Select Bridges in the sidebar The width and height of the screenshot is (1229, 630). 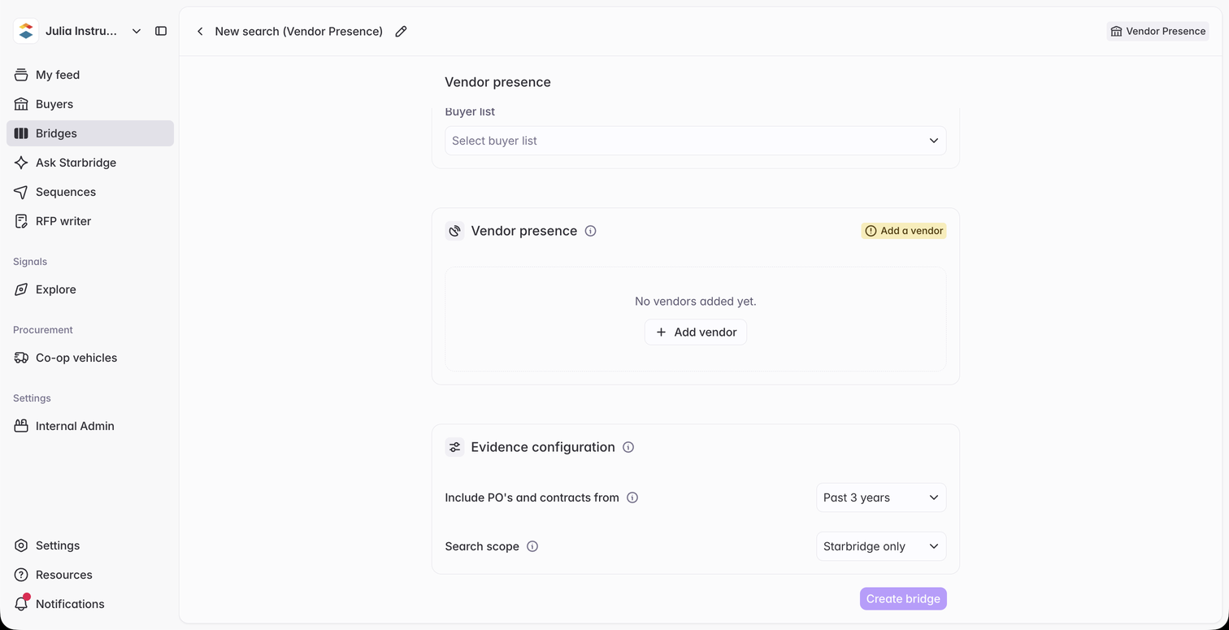(x=90, y=133)
